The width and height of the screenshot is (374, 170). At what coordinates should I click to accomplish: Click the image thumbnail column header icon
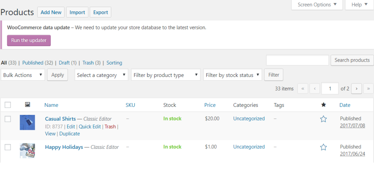click(x=27, y=105)
